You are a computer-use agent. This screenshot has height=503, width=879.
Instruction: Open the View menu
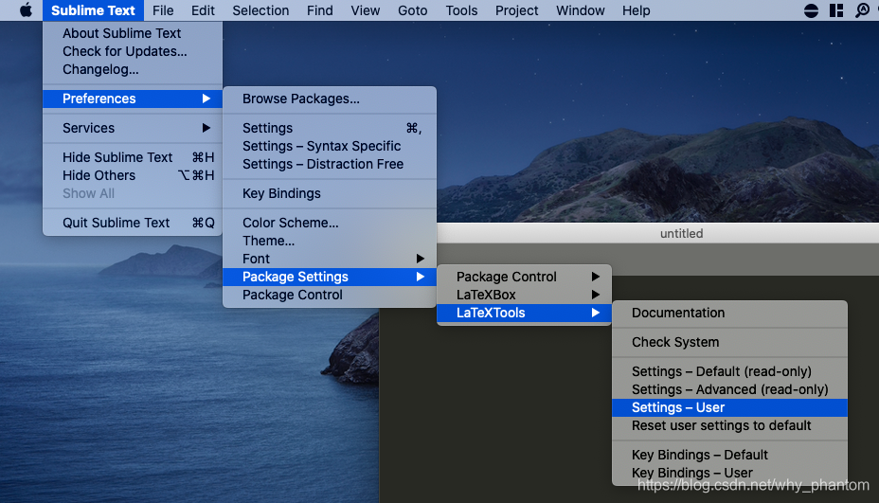click(x=366, y=10)
